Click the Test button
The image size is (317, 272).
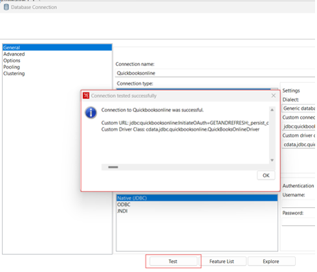click(173, 261)
